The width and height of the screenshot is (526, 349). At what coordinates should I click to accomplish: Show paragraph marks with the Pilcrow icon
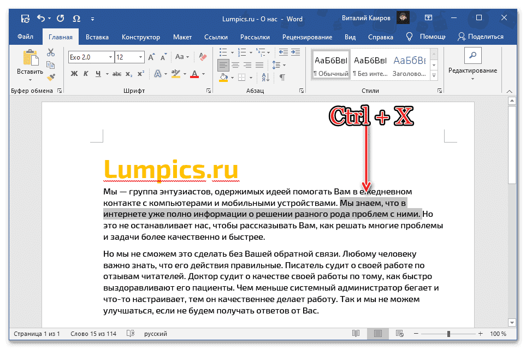tap(282, 77)
